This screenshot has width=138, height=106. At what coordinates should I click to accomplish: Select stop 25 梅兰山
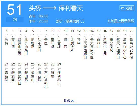[x=33, y=76]
